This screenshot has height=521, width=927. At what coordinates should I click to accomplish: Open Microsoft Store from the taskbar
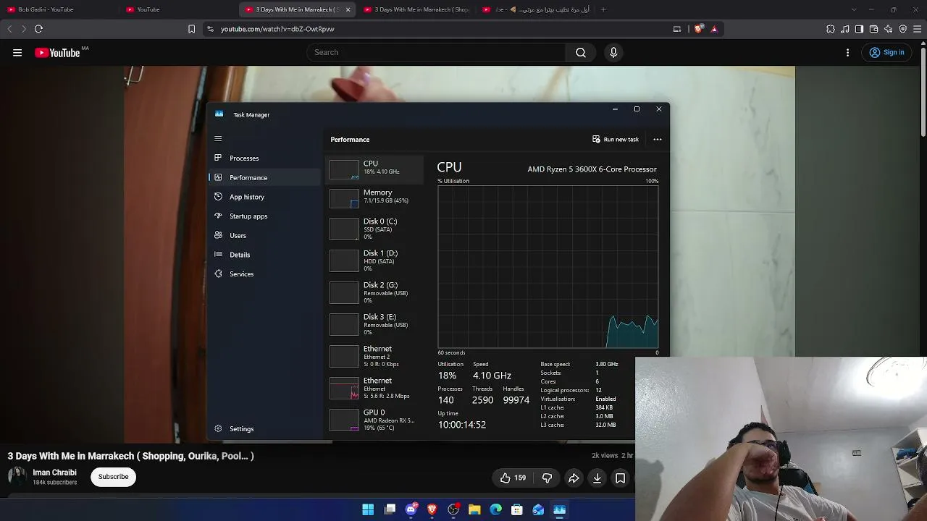517,510
